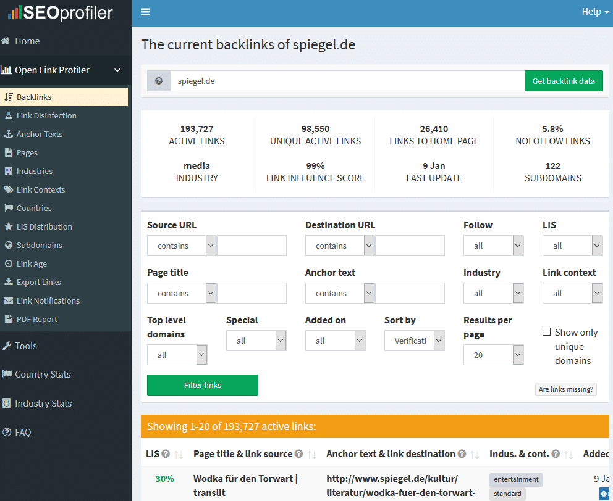Click the Link Age clock icon
This screenshot has height=501, width=613.
pyautogui.click(x=9, y=263)
